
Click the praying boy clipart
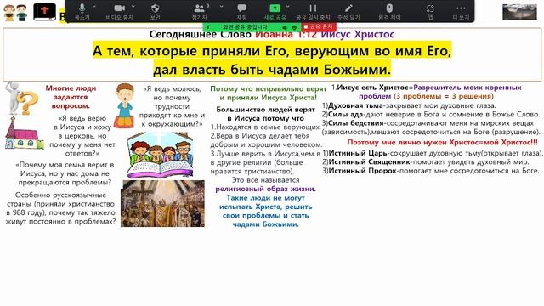pyautogui.click(x=124, y=105)
